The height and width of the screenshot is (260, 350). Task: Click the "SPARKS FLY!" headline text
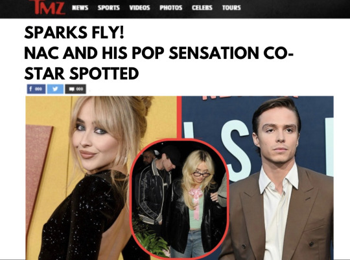coord(74,32)
